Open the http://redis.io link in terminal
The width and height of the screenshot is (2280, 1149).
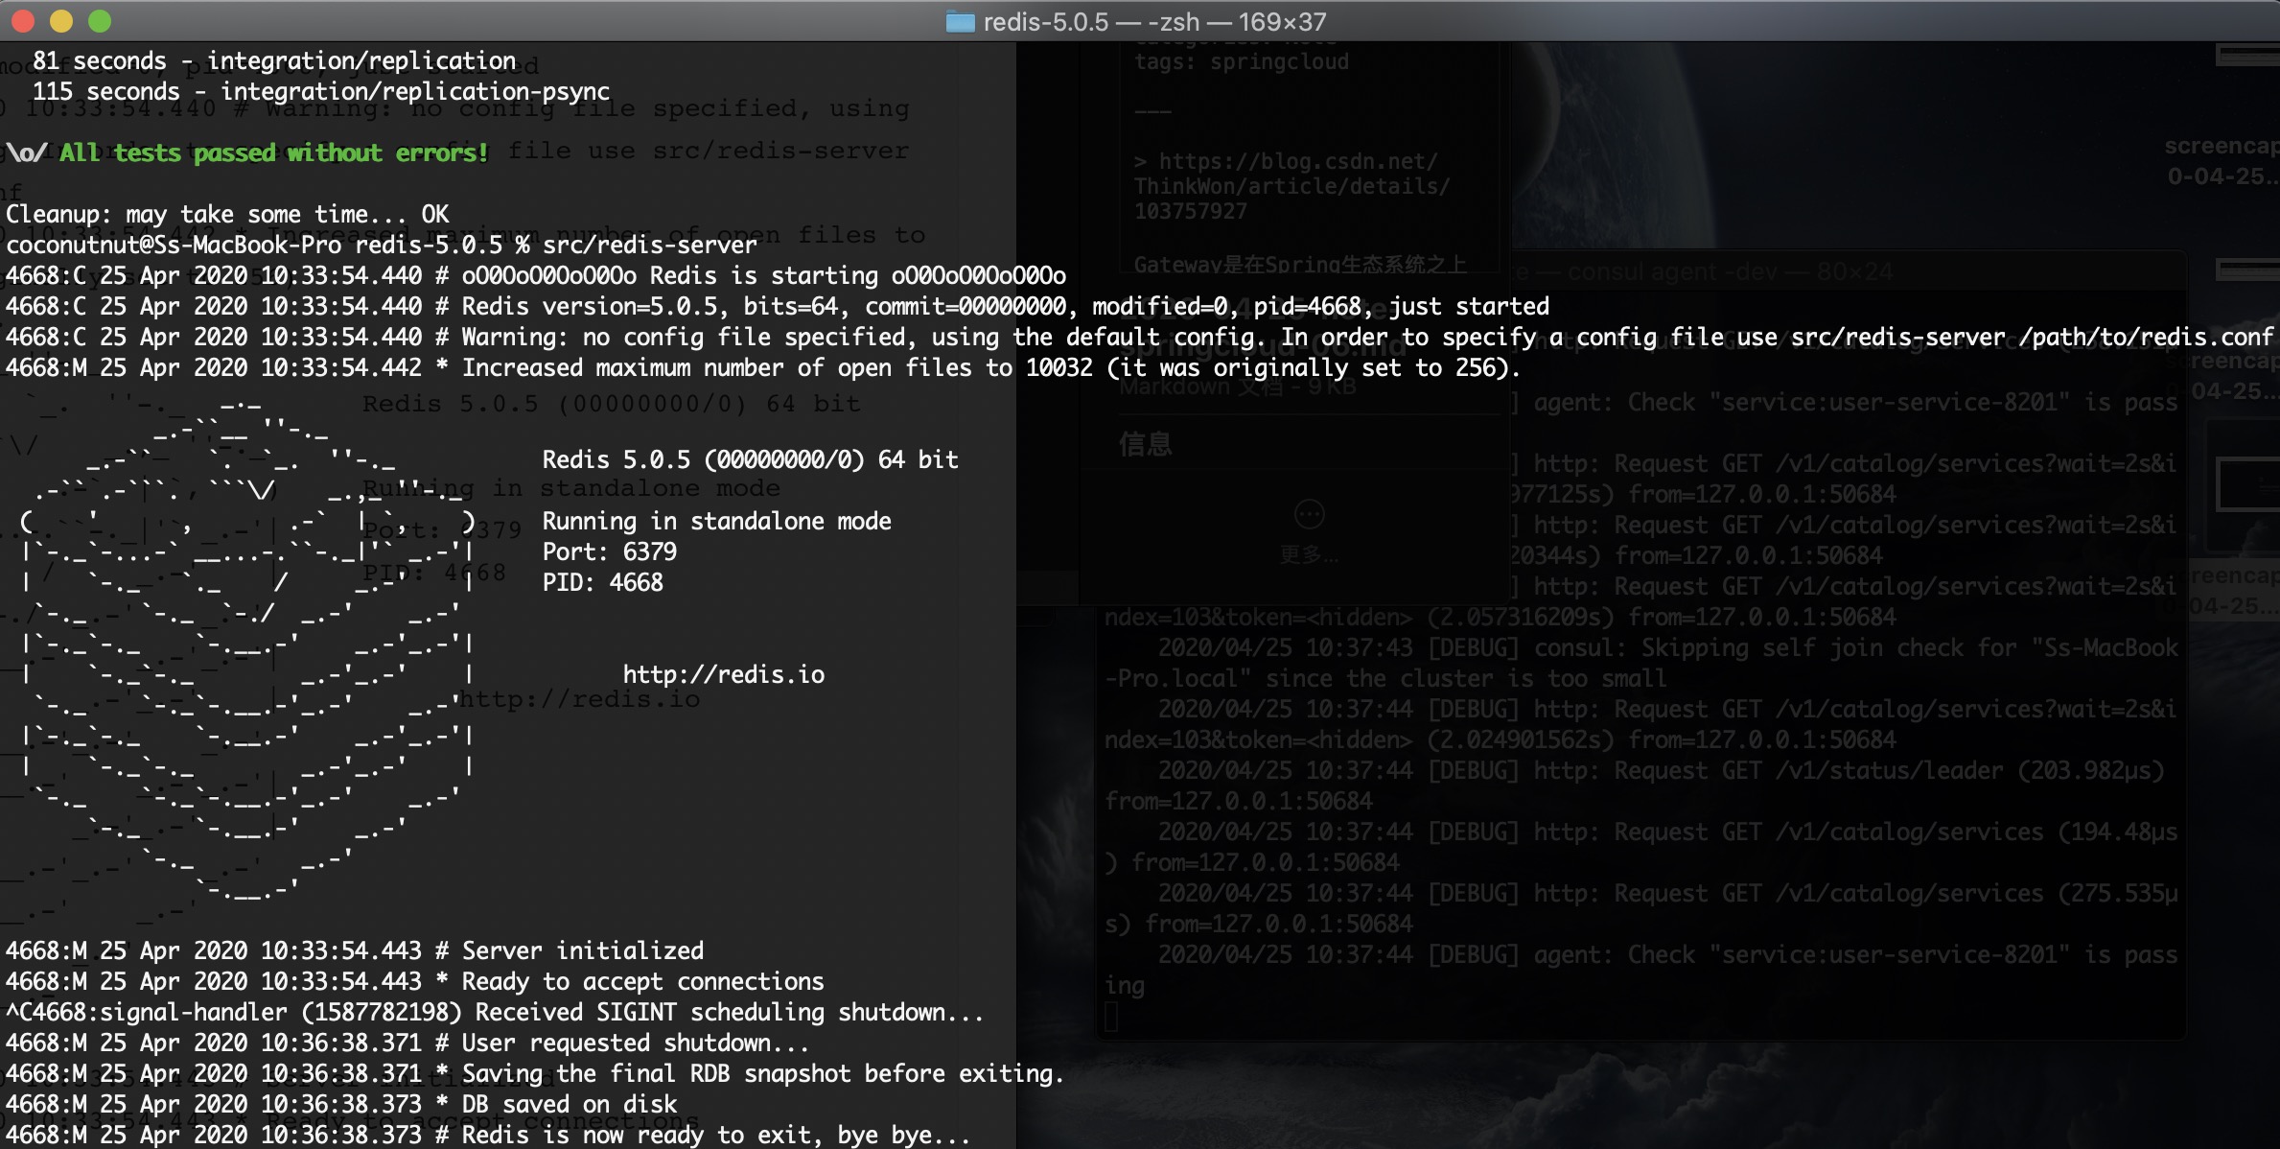(723, 674)
